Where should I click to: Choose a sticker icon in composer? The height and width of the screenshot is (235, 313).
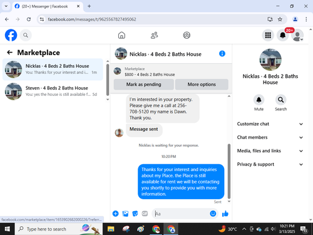click(x=135, y=214)
